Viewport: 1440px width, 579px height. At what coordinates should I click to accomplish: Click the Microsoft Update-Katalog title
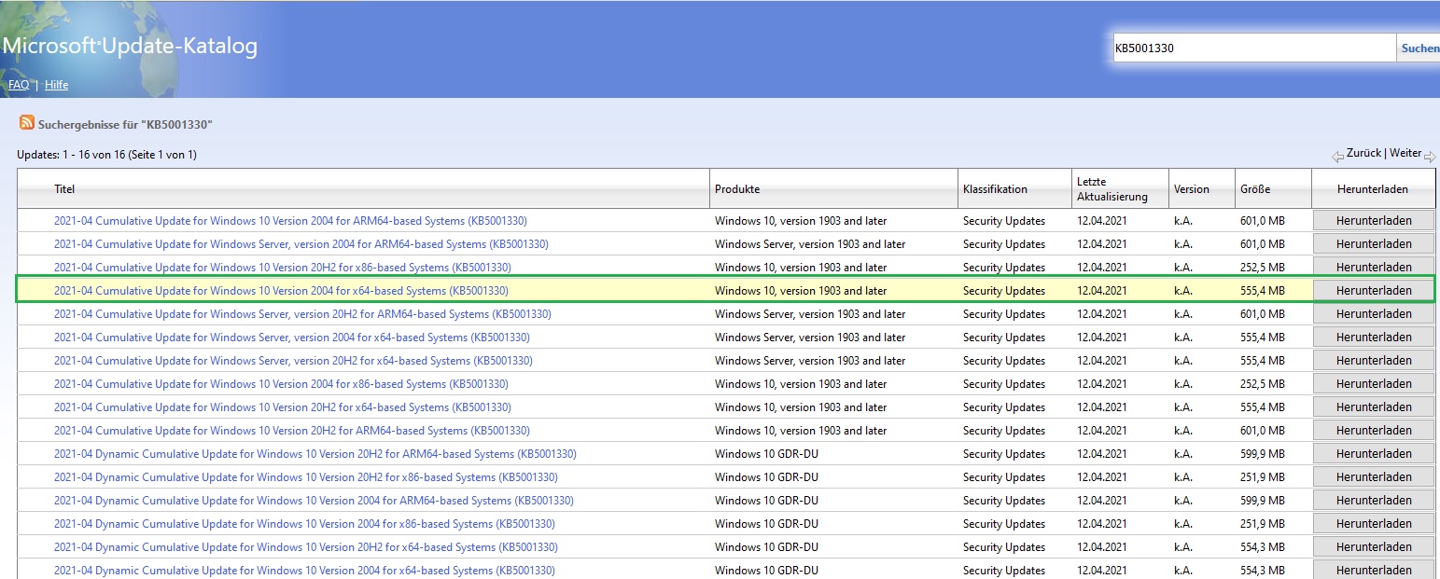click(x=130, y=46)
